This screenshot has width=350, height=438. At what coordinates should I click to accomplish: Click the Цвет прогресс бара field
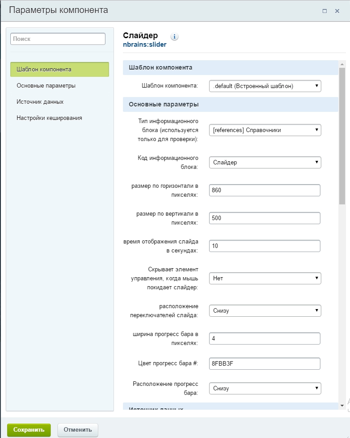click(x=265, y=364)
